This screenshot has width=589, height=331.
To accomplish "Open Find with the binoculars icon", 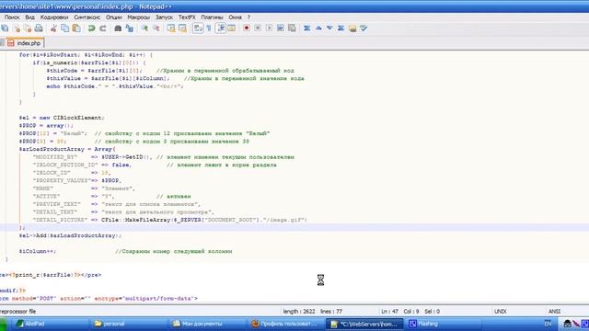I will point(118,29).
